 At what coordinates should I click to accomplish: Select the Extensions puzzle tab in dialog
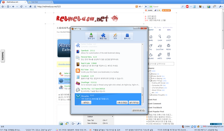(x=103, y=36)
